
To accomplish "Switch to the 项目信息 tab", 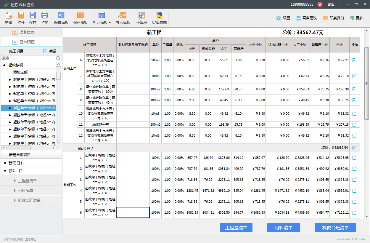I will click(27, 32).
